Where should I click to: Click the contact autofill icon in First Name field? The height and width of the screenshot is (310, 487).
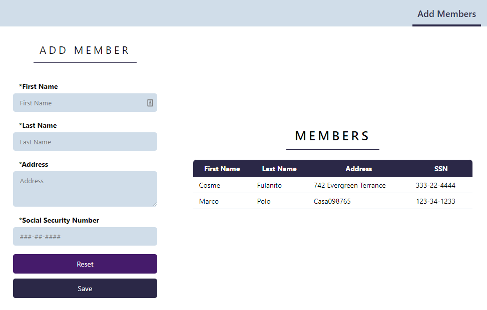click(150, 103)
